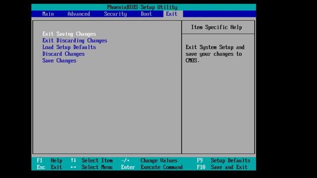Click the F10 Save and Exit hint
Screen dimensions: 317x178
222,167
